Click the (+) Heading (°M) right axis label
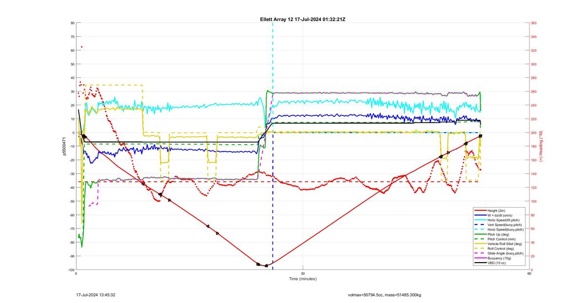Screen dimensions: 585x303 (541, 146)
